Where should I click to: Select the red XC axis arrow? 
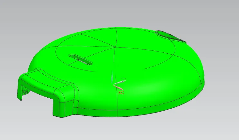click(x=118, y=88)
